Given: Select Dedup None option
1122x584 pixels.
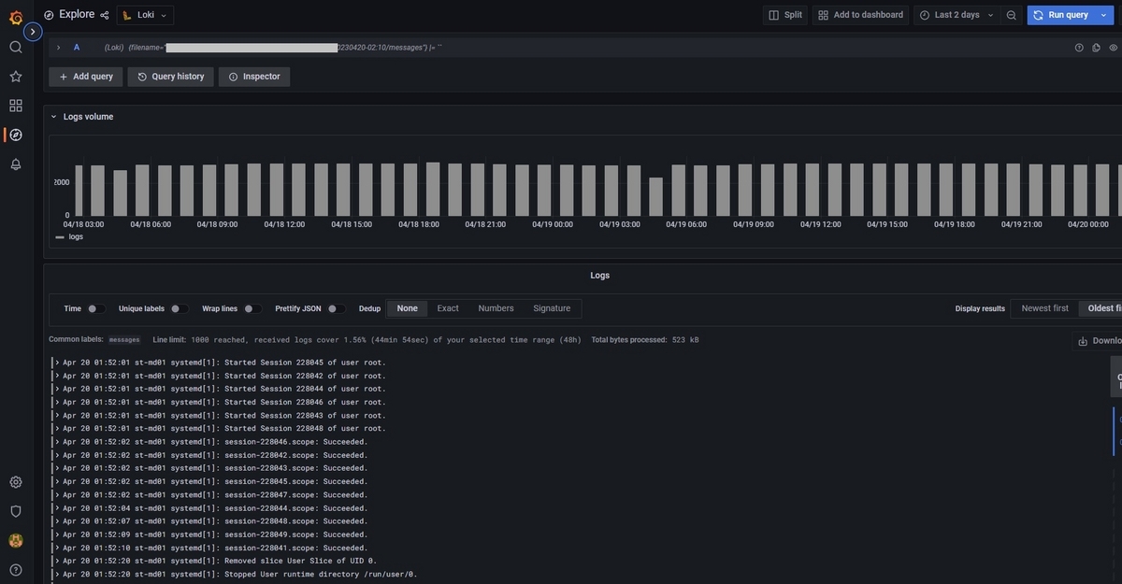Looking at the screenshot, I should pyautogui.click(x=408, y=308).
